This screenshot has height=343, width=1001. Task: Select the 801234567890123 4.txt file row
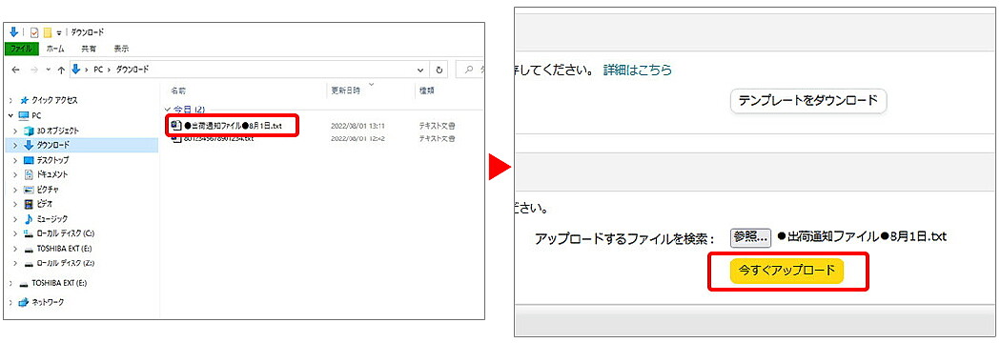pos(219,138)
